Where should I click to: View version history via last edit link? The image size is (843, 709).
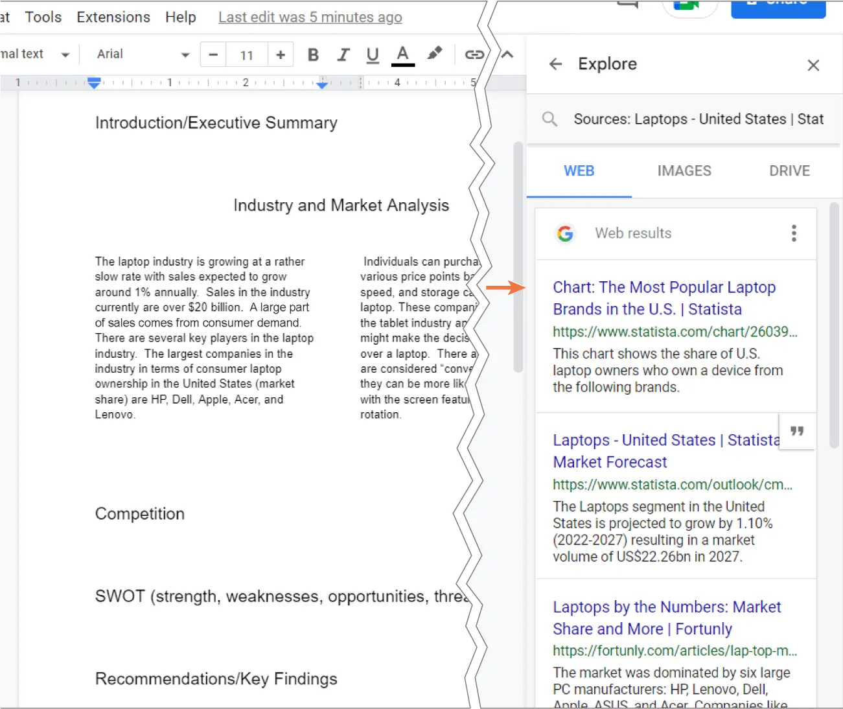pyautogui.click(x=310, y=17)
